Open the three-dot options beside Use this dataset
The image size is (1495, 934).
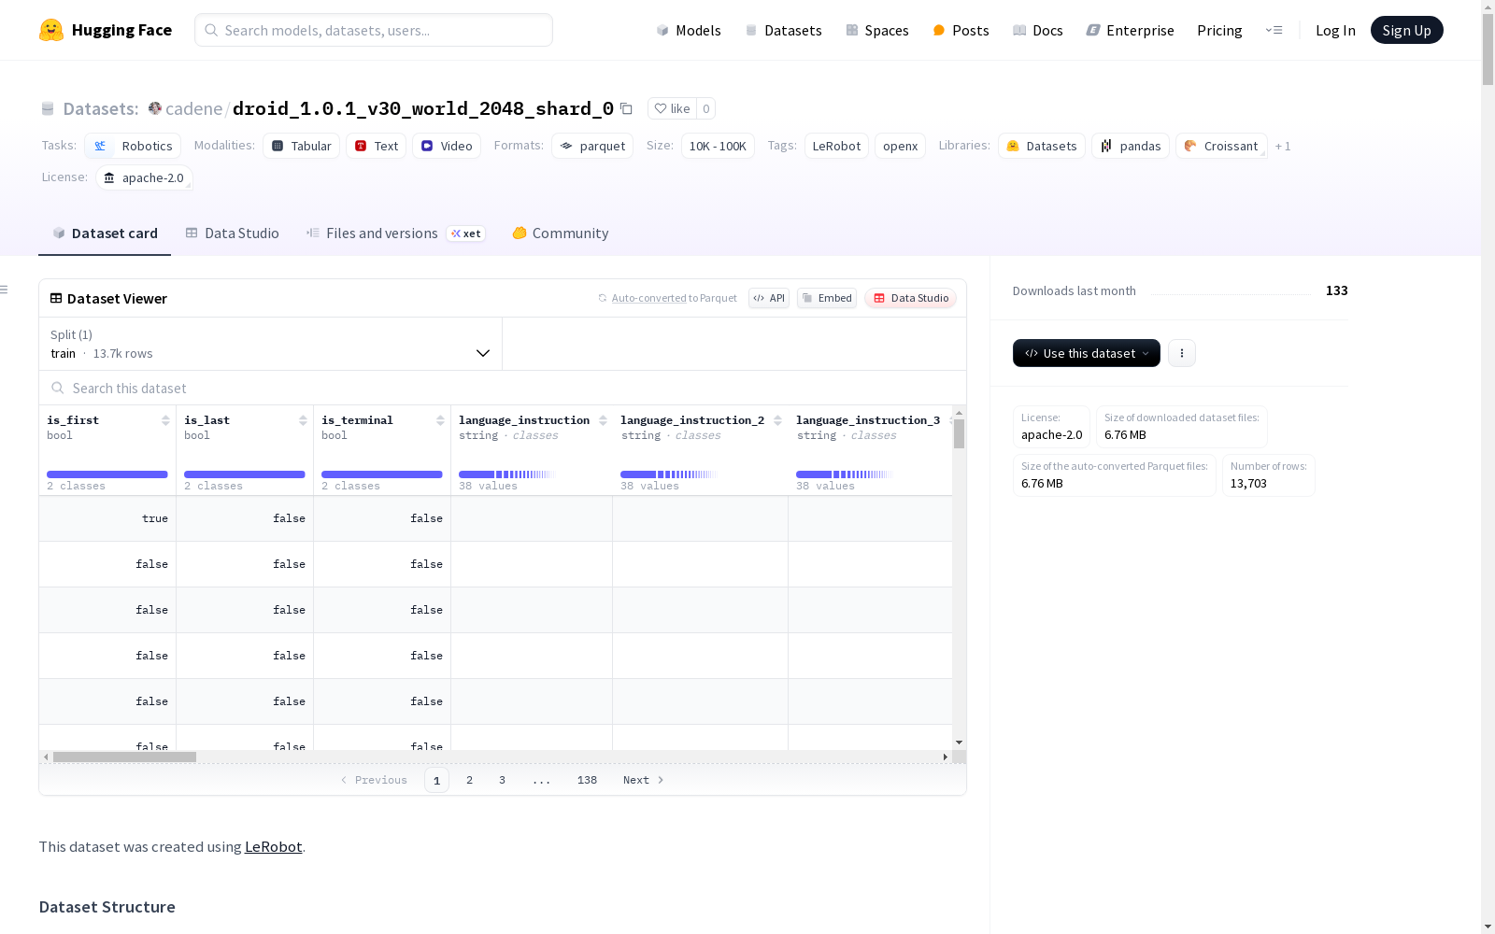1182,353
